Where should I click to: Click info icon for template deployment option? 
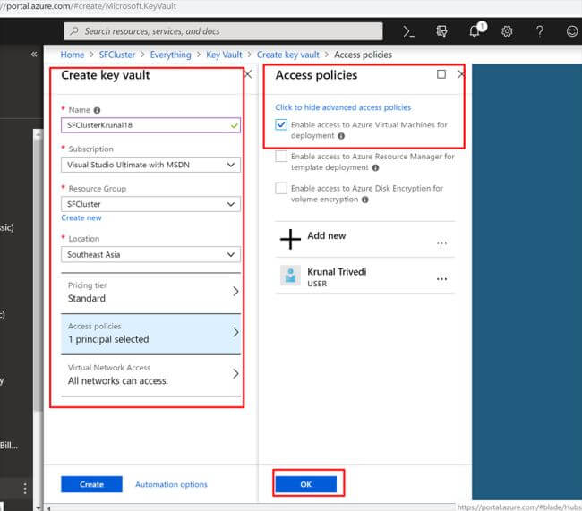point(375,167)
